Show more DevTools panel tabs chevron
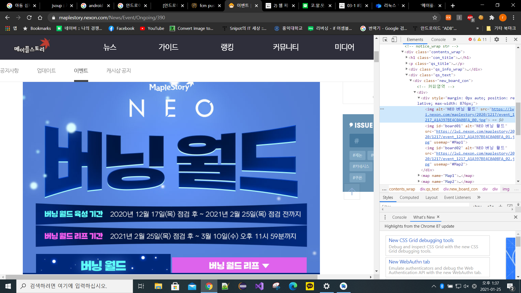The width and height of the screenshot is (521, 293). click(454, 40)
